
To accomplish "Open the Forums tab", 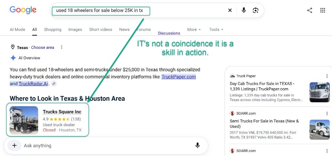I will click(x=144, y=29).
